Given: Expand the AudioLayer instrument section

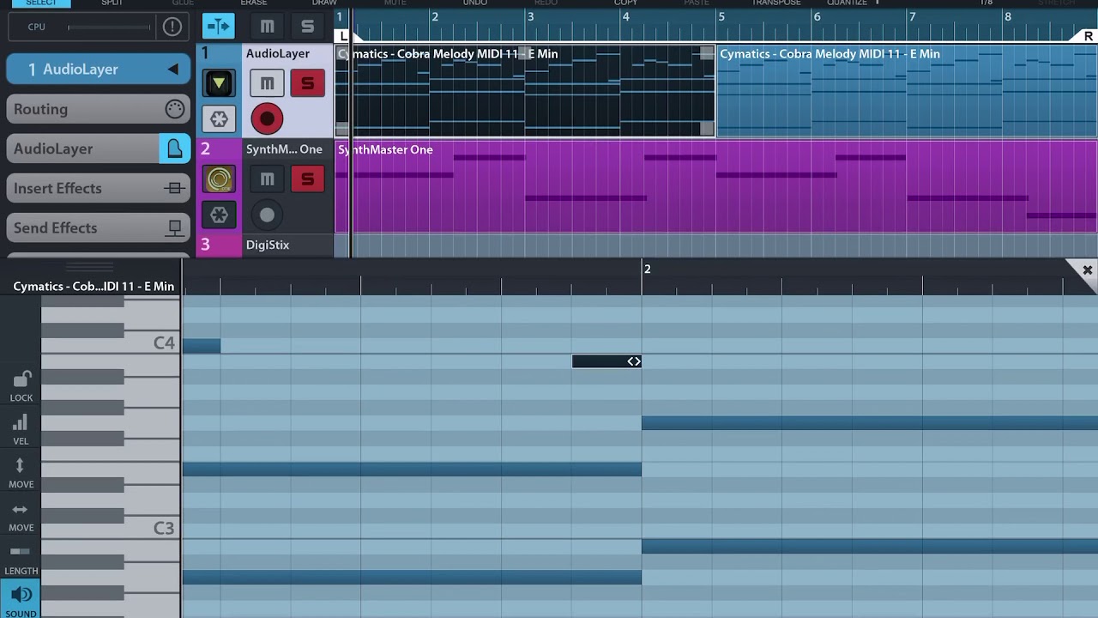Looking at the screenshot, I should click(x=83, y=148).
